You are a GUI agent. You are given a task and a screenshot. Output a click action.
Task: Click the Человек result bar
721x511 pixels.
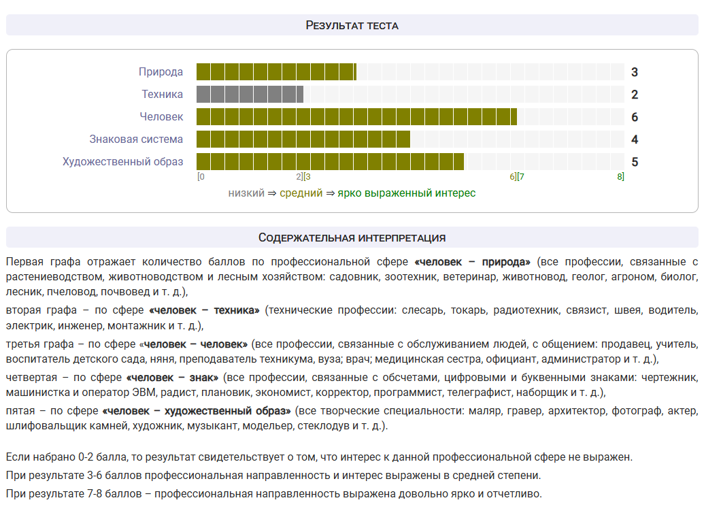(x=356, y=116)
